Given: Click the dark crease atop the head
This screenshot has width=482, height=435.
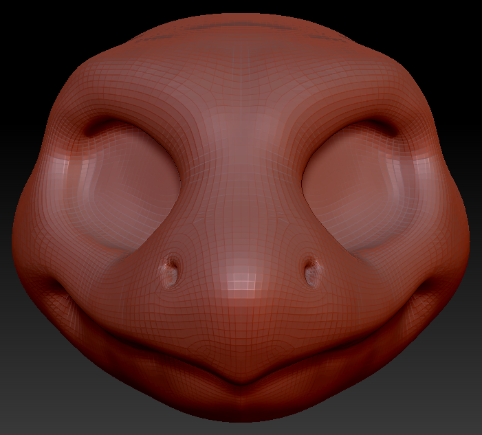Looking at the screenshot, I should pos(241,27).
